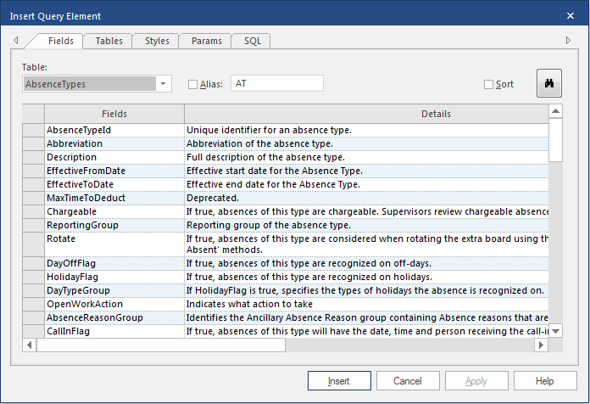Viewport: 590px width, 404px height.
Task: Click the grid vertical scrollbar up arrow
Action: point(555,111)
